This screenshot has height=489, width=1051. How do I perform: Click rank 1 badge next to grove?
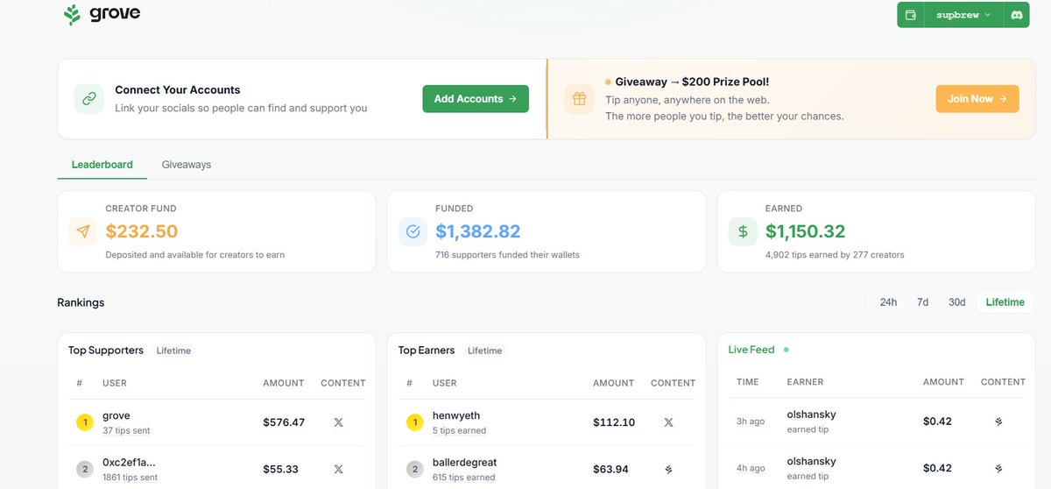coord(85,422)
